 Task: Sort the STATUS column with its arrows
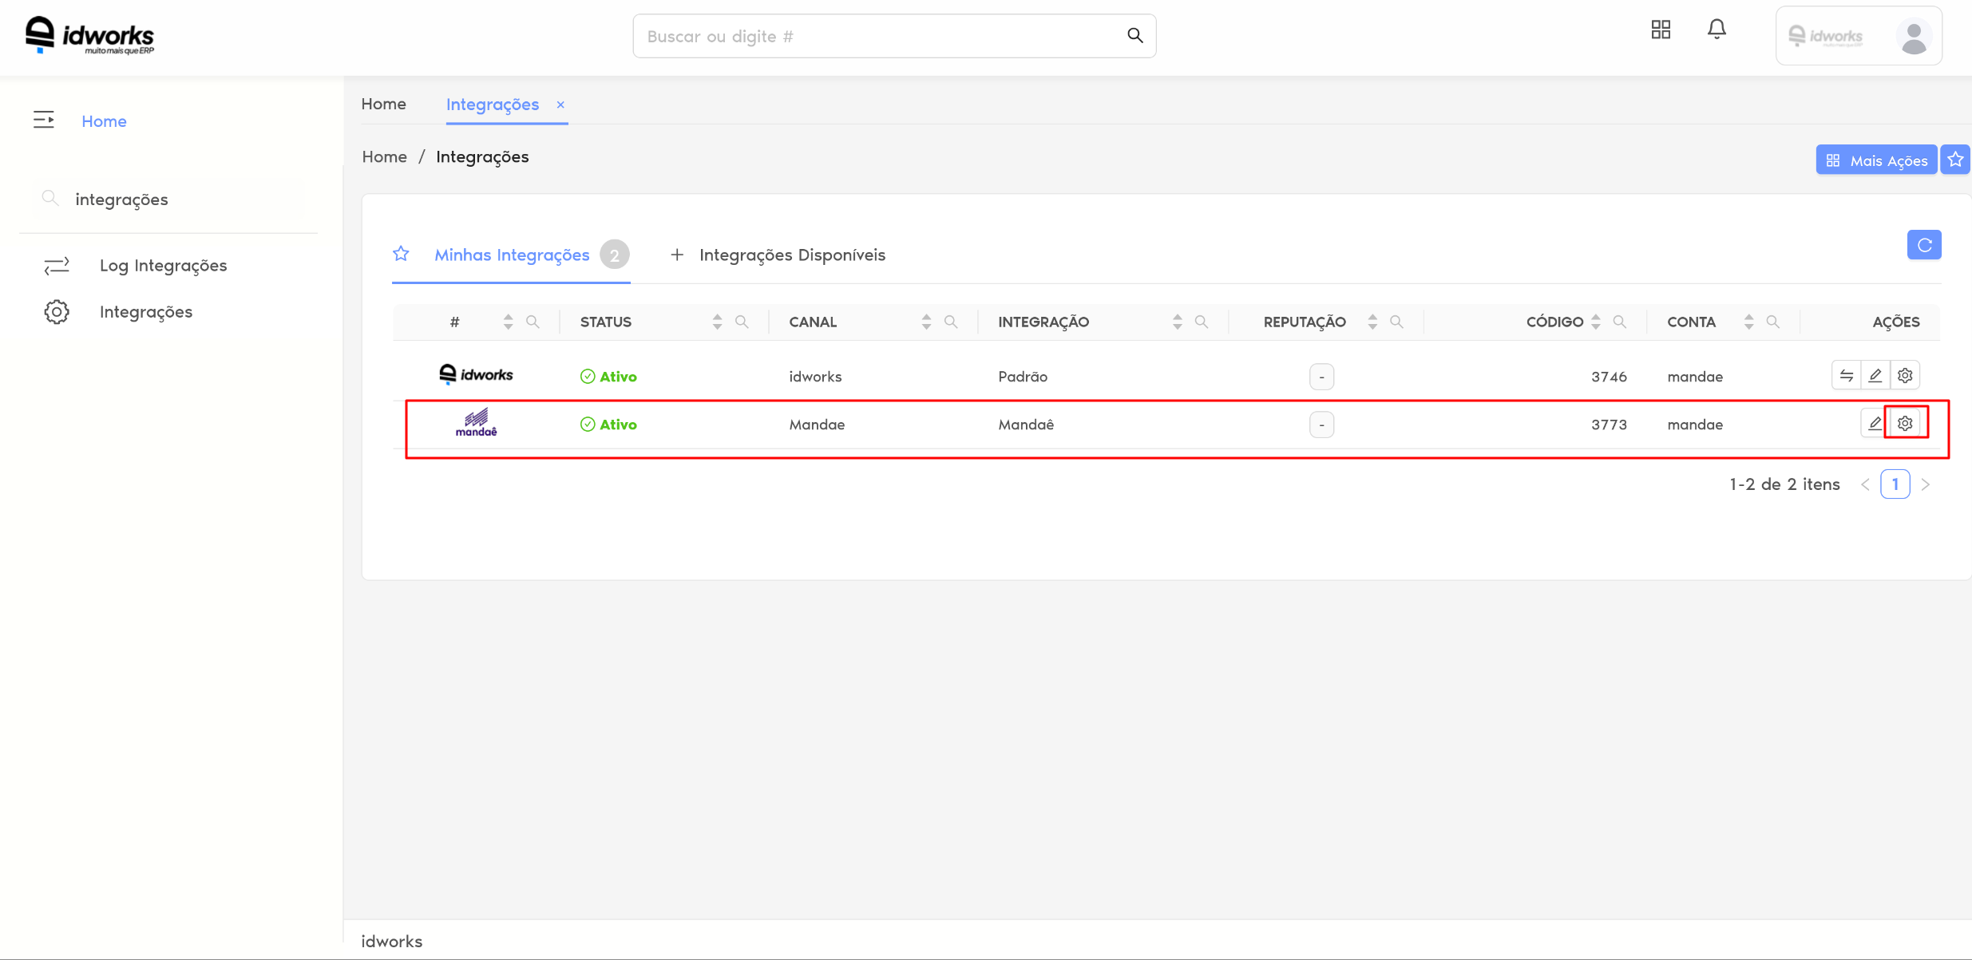click(715, 321)
